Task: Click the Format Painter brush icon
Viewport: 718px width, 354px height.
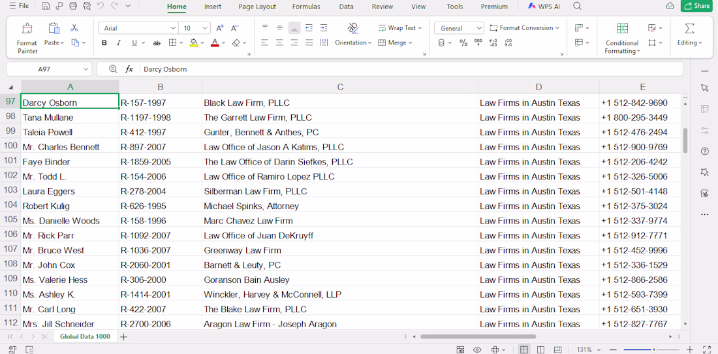Action: [27, 28]
